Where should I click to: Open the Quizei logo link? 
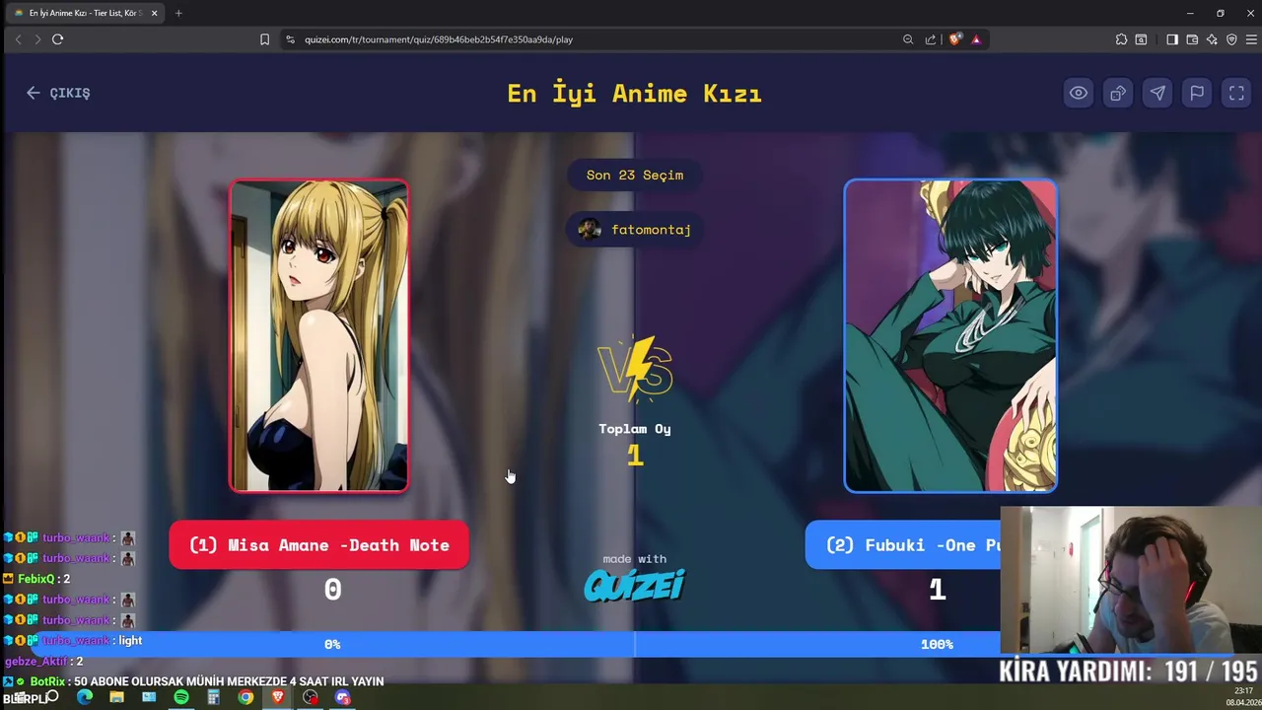(635, 586)
